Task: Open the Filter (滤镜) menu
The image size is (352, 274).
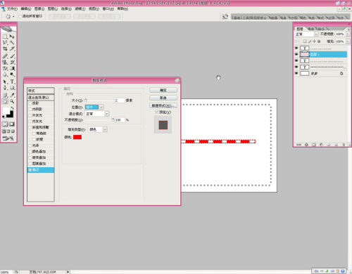Action: [x=80, y=9]
